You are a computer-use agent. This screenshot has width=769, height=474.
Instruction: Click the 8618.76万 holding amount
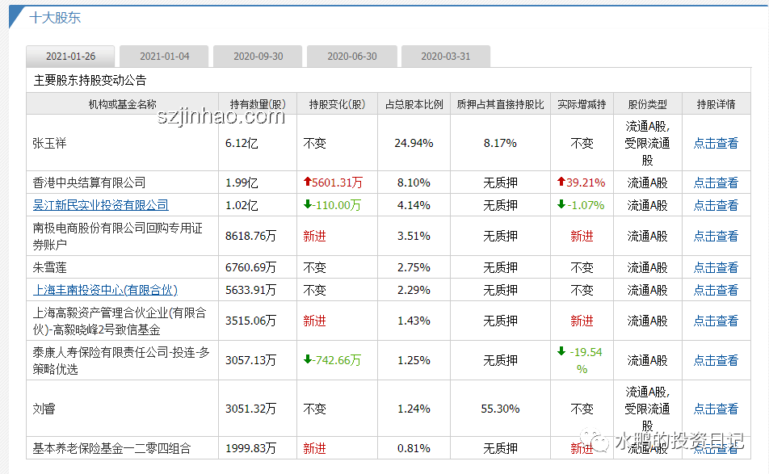[250, 237]
